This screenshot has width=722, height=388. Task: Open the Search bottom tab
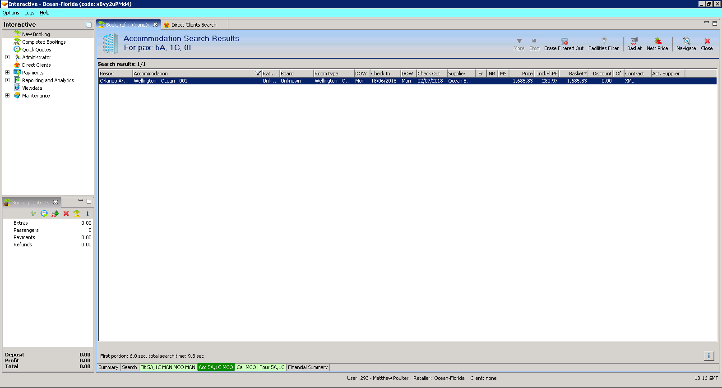click(130, 367)
